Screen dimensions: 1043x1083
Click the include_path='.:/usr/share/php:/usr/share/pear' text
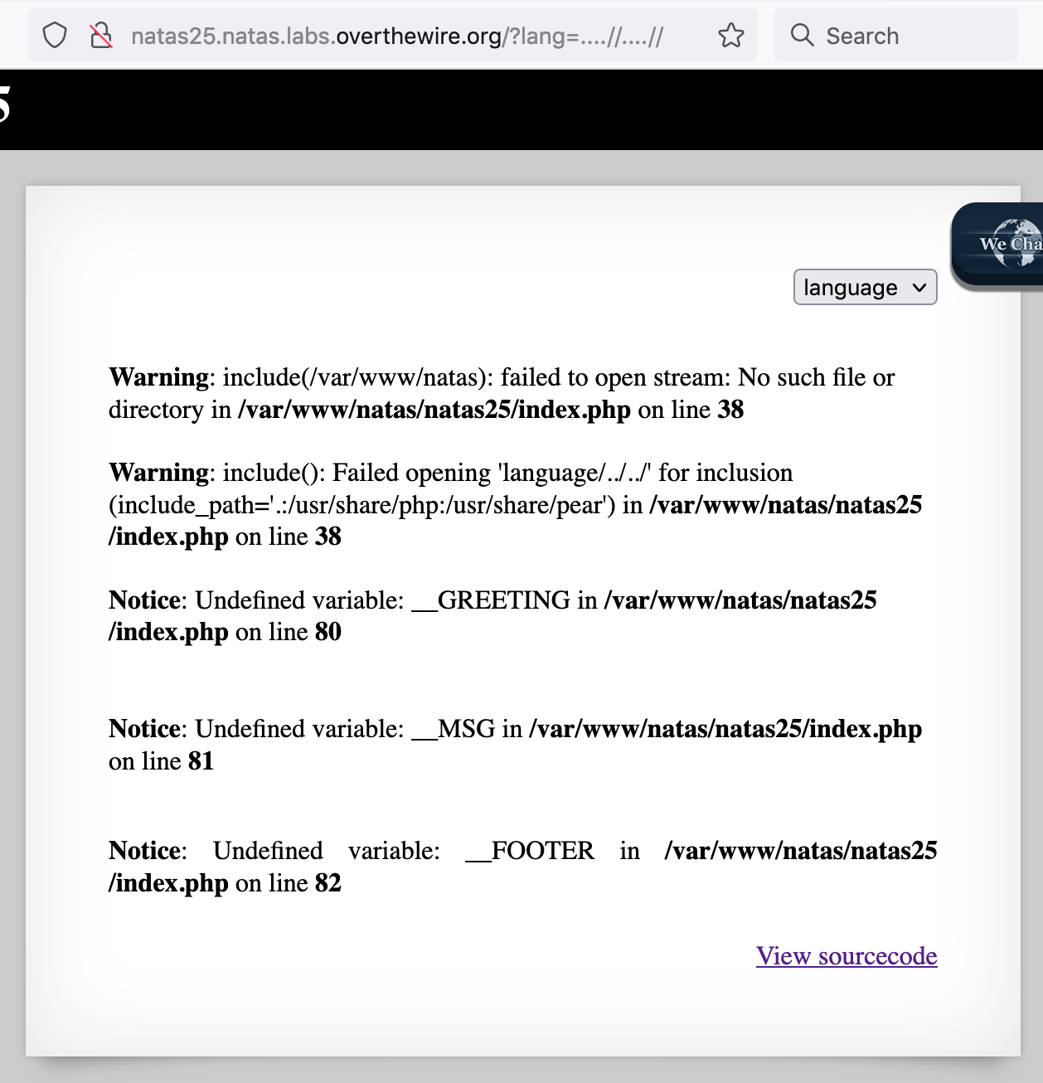click(x=362, y=505)
